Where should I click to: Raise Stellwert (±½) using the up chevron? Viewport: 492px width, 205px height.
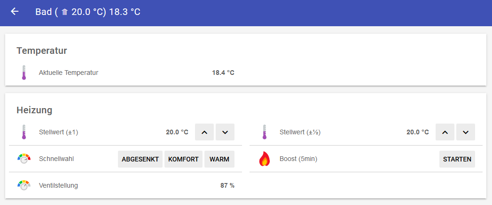445,132
